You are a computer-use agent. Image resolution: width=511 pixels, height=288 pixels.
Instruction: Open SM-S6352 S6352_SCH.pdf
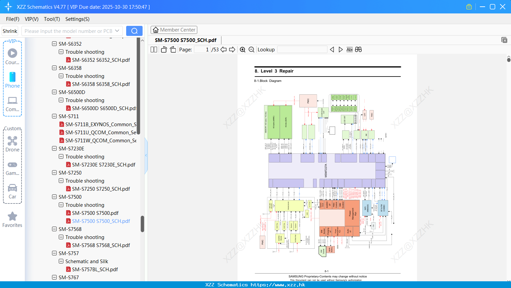101,60
